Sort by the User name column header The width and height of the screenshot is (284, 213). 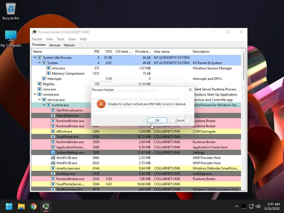coord(171,51)
